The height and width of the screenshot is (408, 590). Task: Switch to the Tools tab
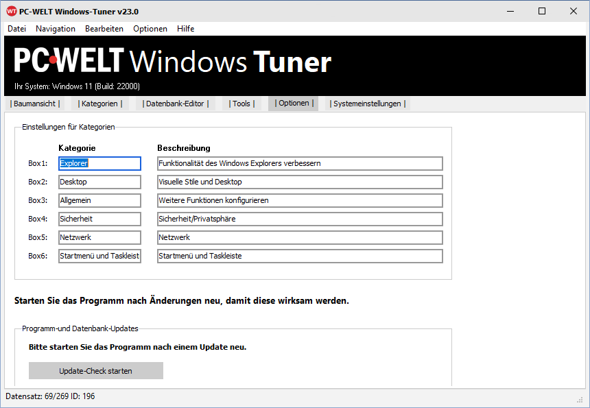click(x=241, y=104)
